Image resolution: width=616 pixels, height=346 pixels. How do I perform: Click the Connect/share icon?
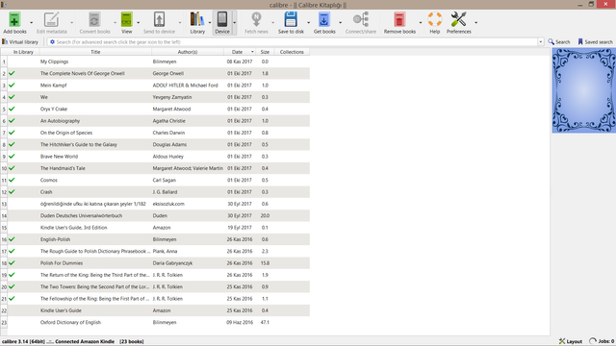click(x=361, y=19)
